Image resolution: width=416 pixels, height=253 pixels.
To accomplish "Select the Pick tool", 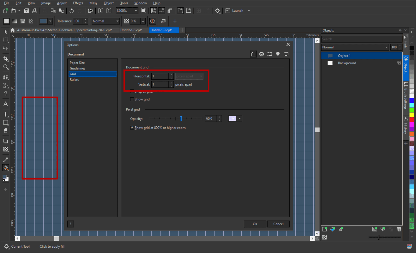I will (5, 32).
